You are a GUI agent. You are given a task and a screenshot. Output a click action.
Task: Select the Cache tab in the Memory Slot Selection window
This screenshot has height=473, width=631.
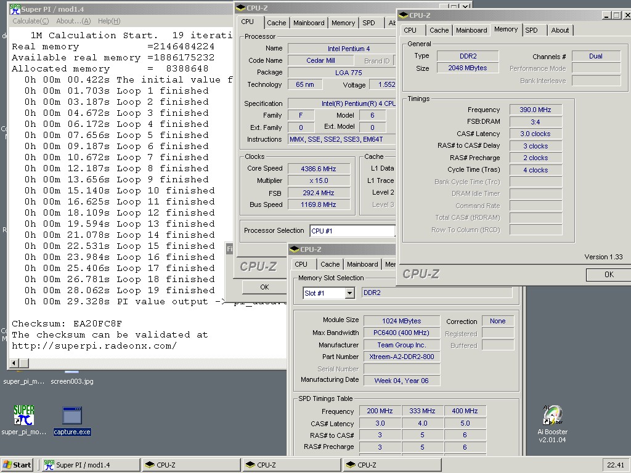(330, 264)
